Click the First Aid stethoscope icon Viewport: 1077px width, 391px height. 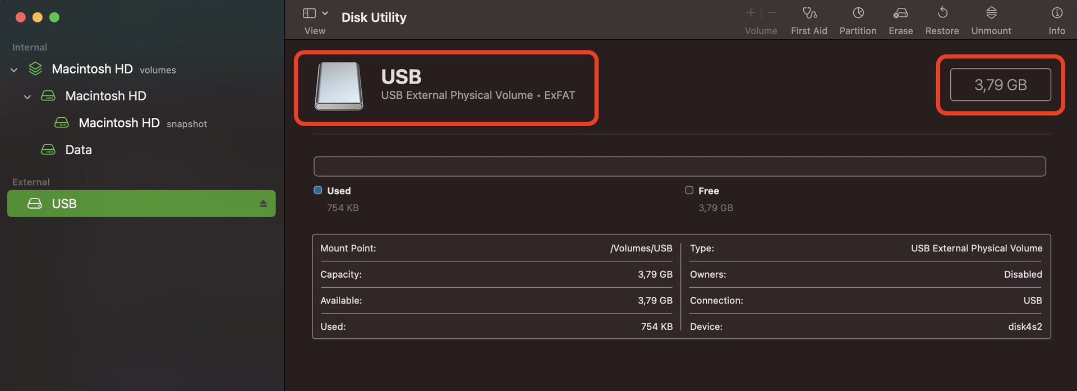pos(809,13)
